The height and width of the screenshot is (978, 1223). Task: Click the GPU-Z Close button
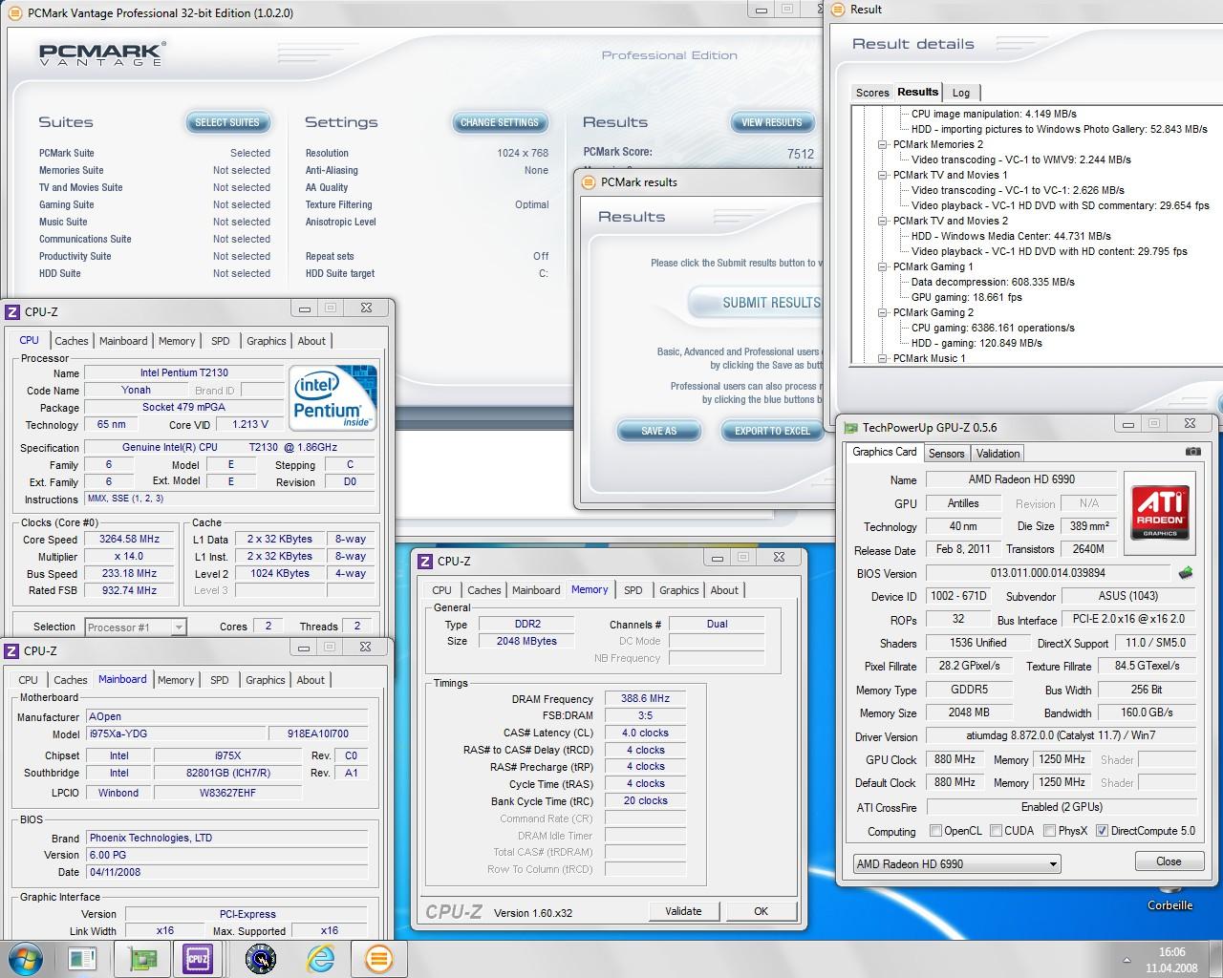[x=1169, y=861]
